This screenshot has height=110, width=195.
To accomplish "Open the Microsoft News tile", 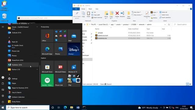I will (61, 67).
